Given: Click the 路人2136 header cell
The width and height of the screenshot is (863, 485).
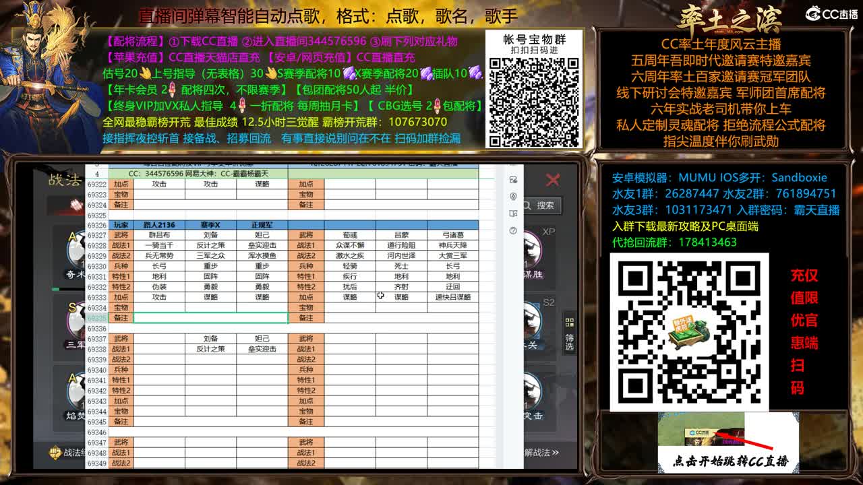Looking at the screenshot, I should [158, 225].
